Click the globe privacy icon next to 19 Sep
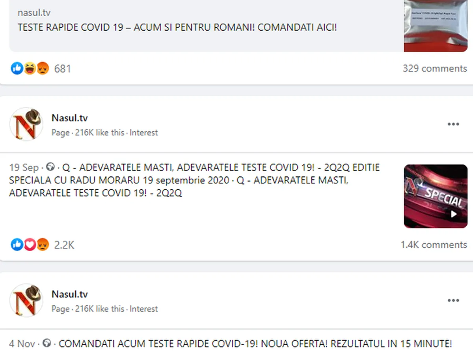 tap(50, 167)
